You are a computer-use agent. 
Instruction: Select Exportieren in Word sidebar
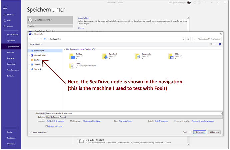11,64
